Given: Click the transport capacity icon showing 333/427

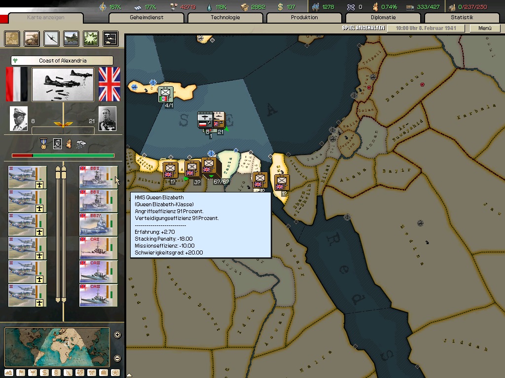Looking at the screenshot, I should point(410,7).
